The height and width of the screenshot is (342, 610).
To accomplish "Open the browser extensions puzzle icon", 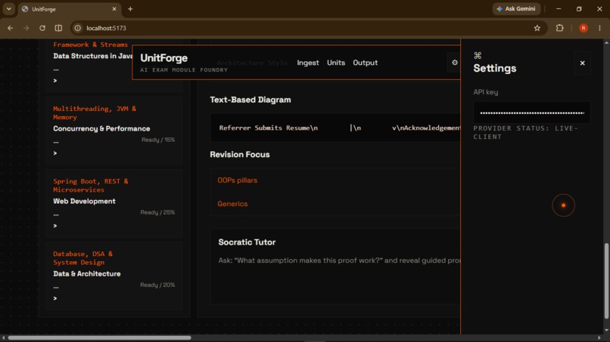I will [559, 28].
